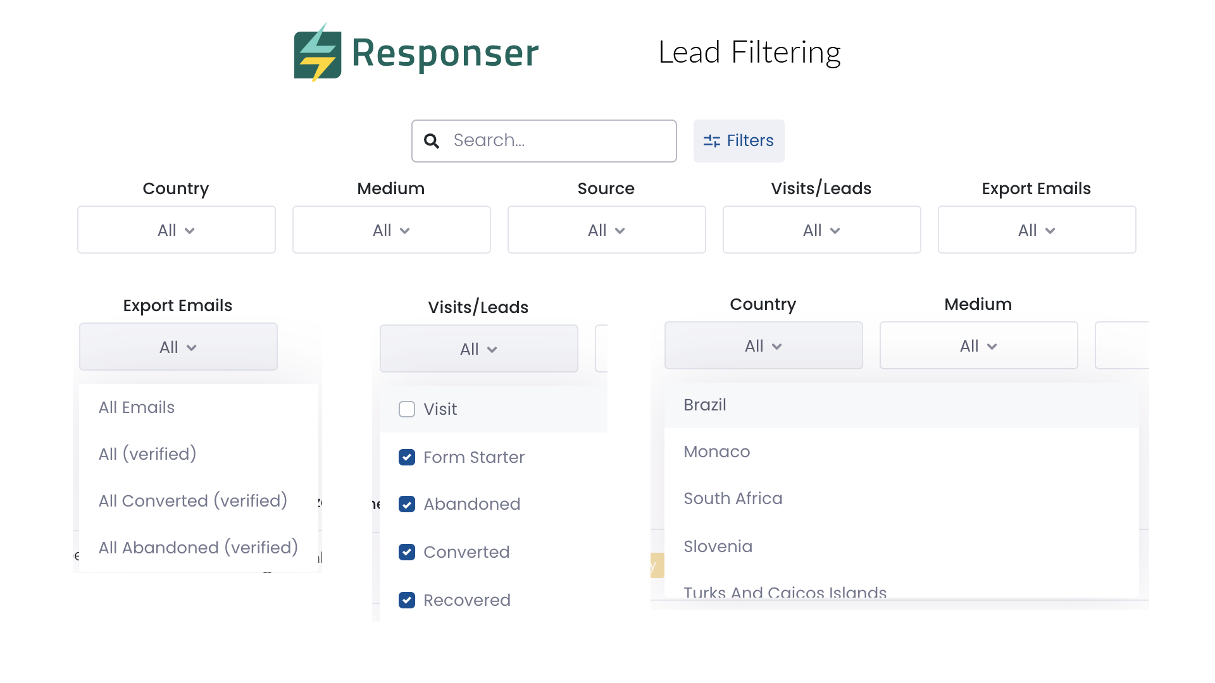Click the filter sliders icon beside Filters

pos(711,140)
